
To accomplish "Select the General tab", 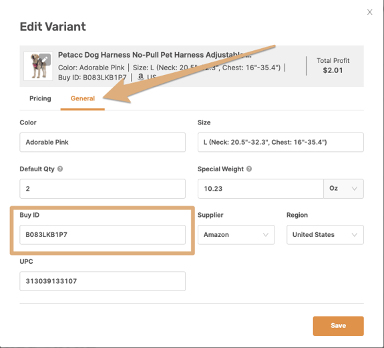I will (83, 98).
